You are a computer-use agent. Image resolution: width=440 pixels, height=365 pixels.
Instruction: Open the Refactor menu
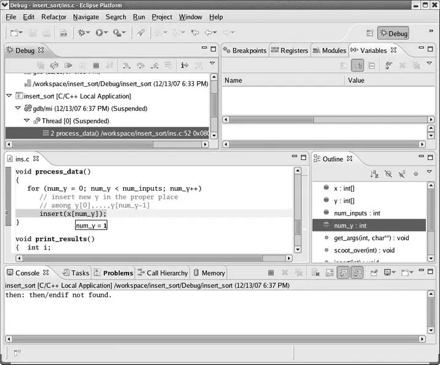[54, 17]
